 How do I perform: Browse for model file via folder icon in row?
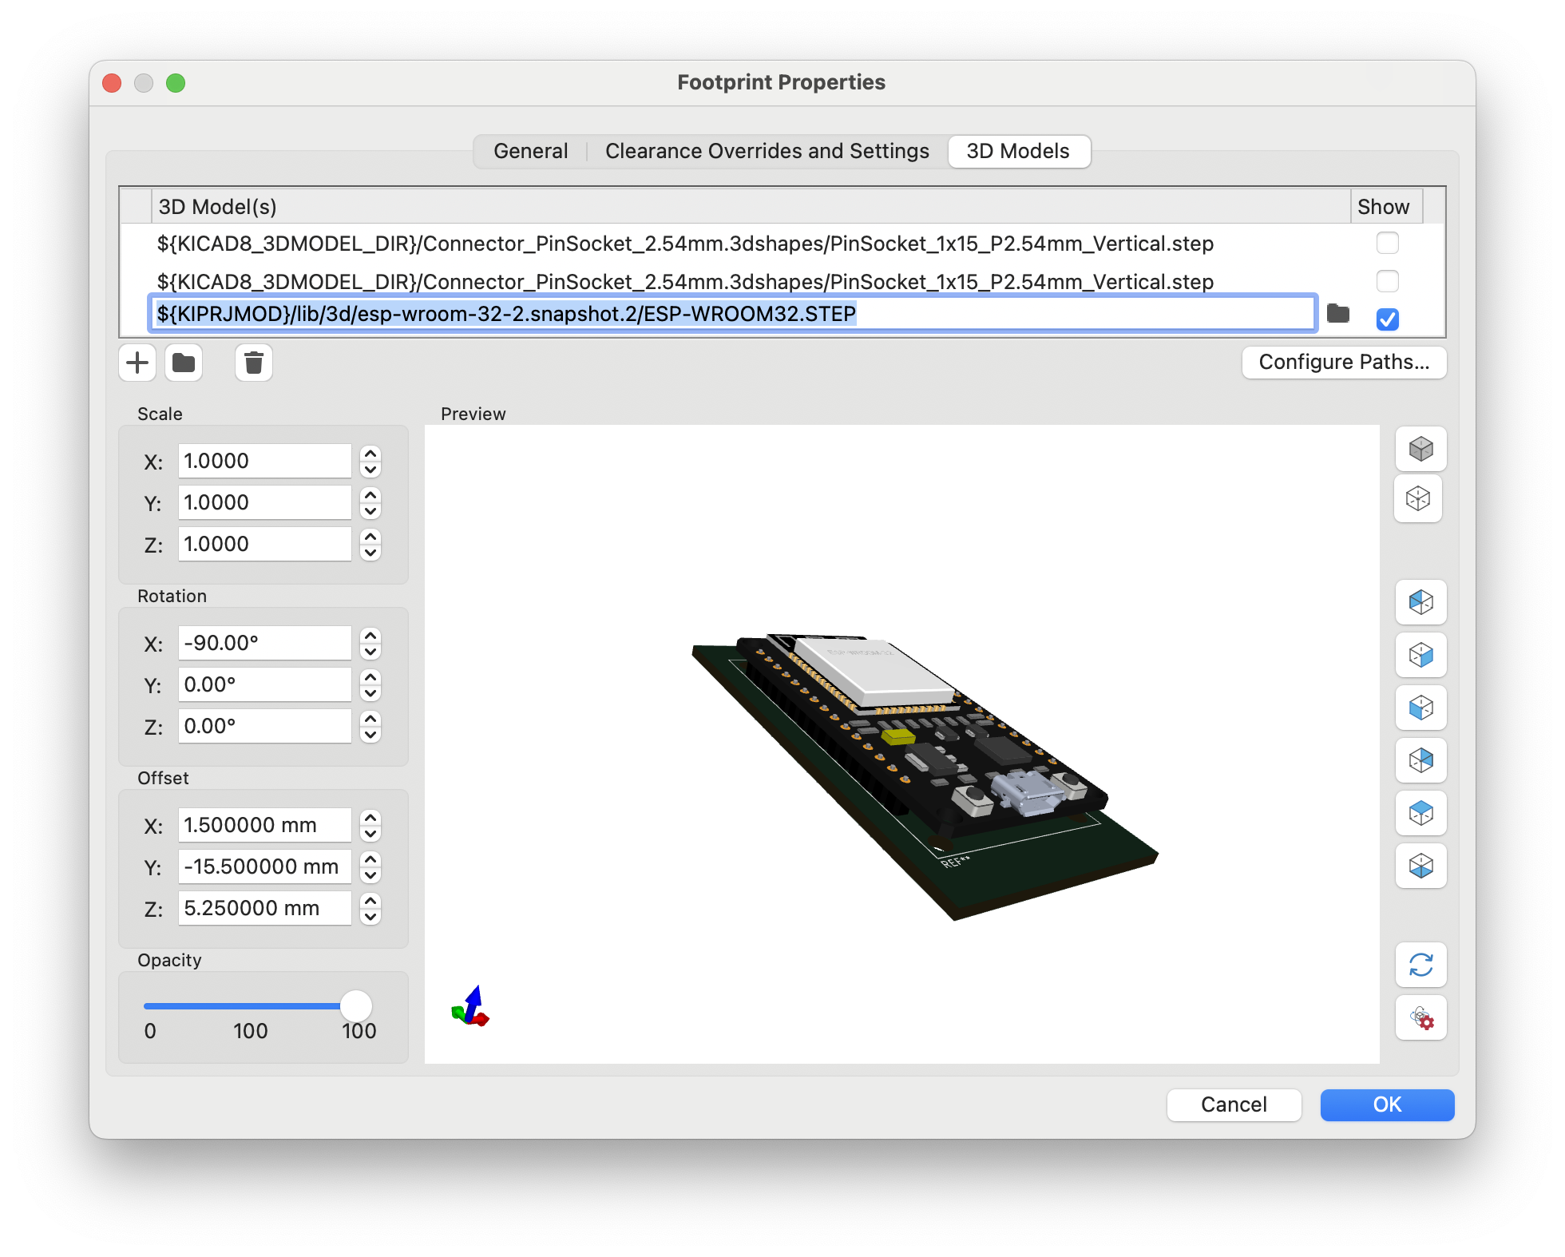pyautogui.click(x=1337, y=314)
